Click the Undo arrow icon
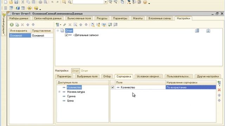 52,2
